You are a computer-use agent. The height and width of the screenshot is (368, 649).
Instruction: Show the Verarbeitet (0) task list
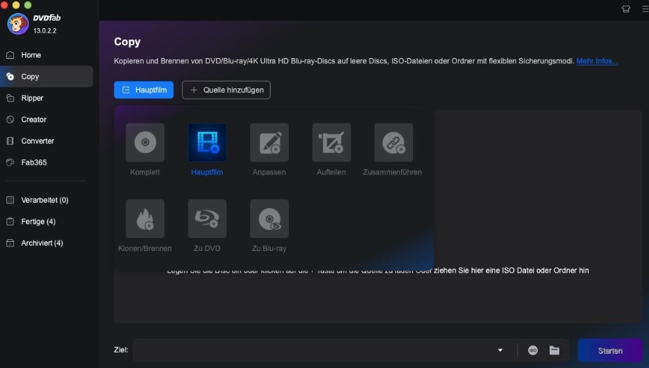[46, 200]
